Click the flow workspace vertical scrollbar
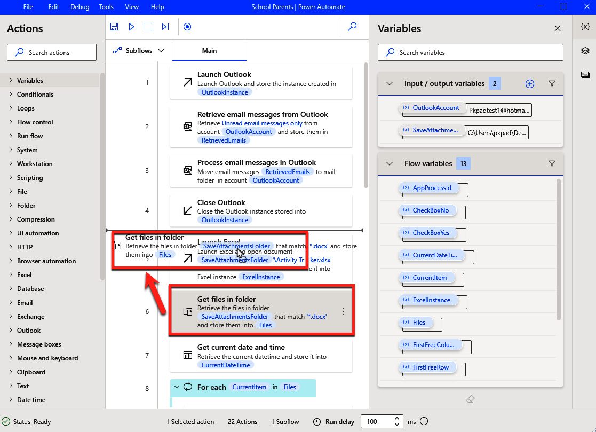This screenshot has width=596, height=432. (365, 125)
